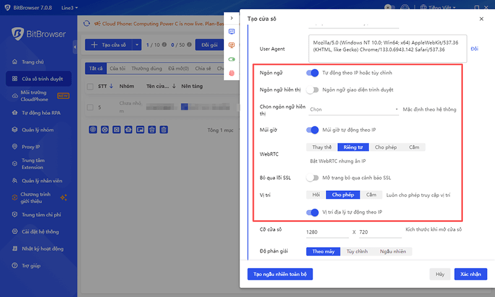Open the Tiếng Việt language selector
This screenshot has width=495, height=297.
click(x=440, y=7)
